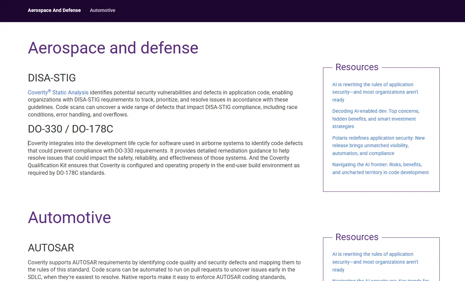465x281 pixels.
Task: Follow the Coverity Static Analysis link
Action: pos(58,92)
